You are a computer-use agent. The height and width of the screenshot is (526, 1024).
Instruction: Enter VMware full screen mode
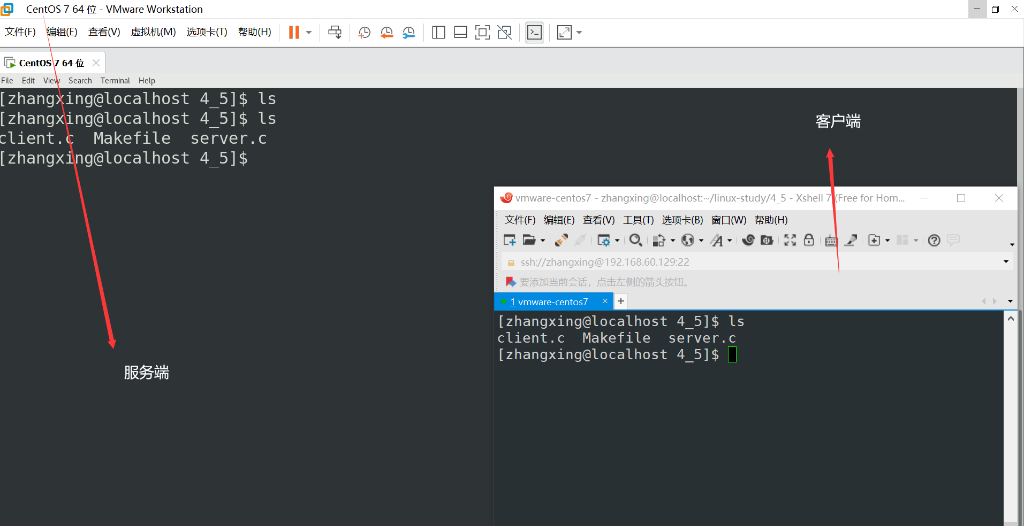pos(482,33)
